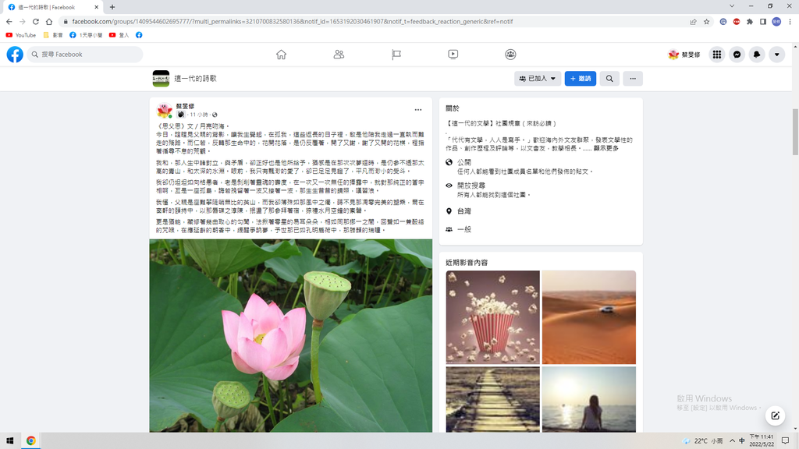Open the Groups icon in top navigation

[510, 55]
